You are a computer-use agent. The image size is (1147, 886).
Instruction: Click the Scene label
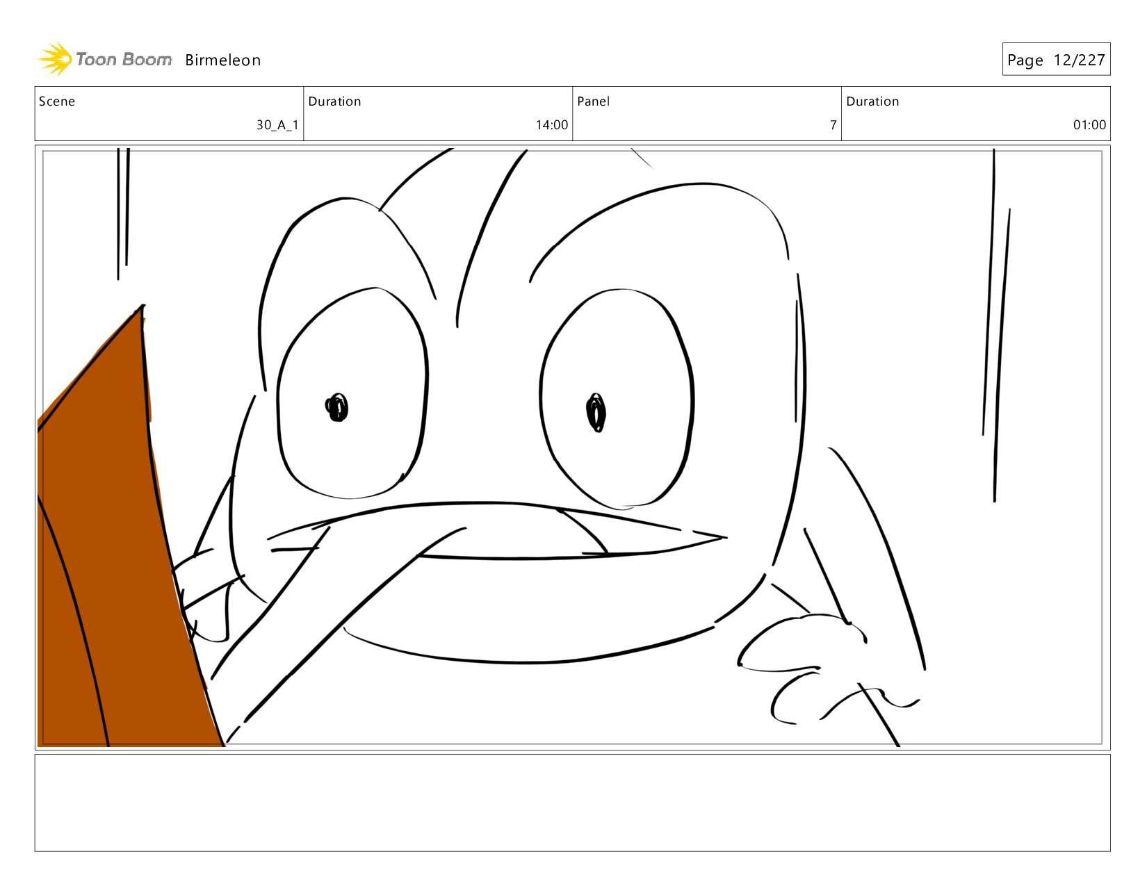(57, 101)
